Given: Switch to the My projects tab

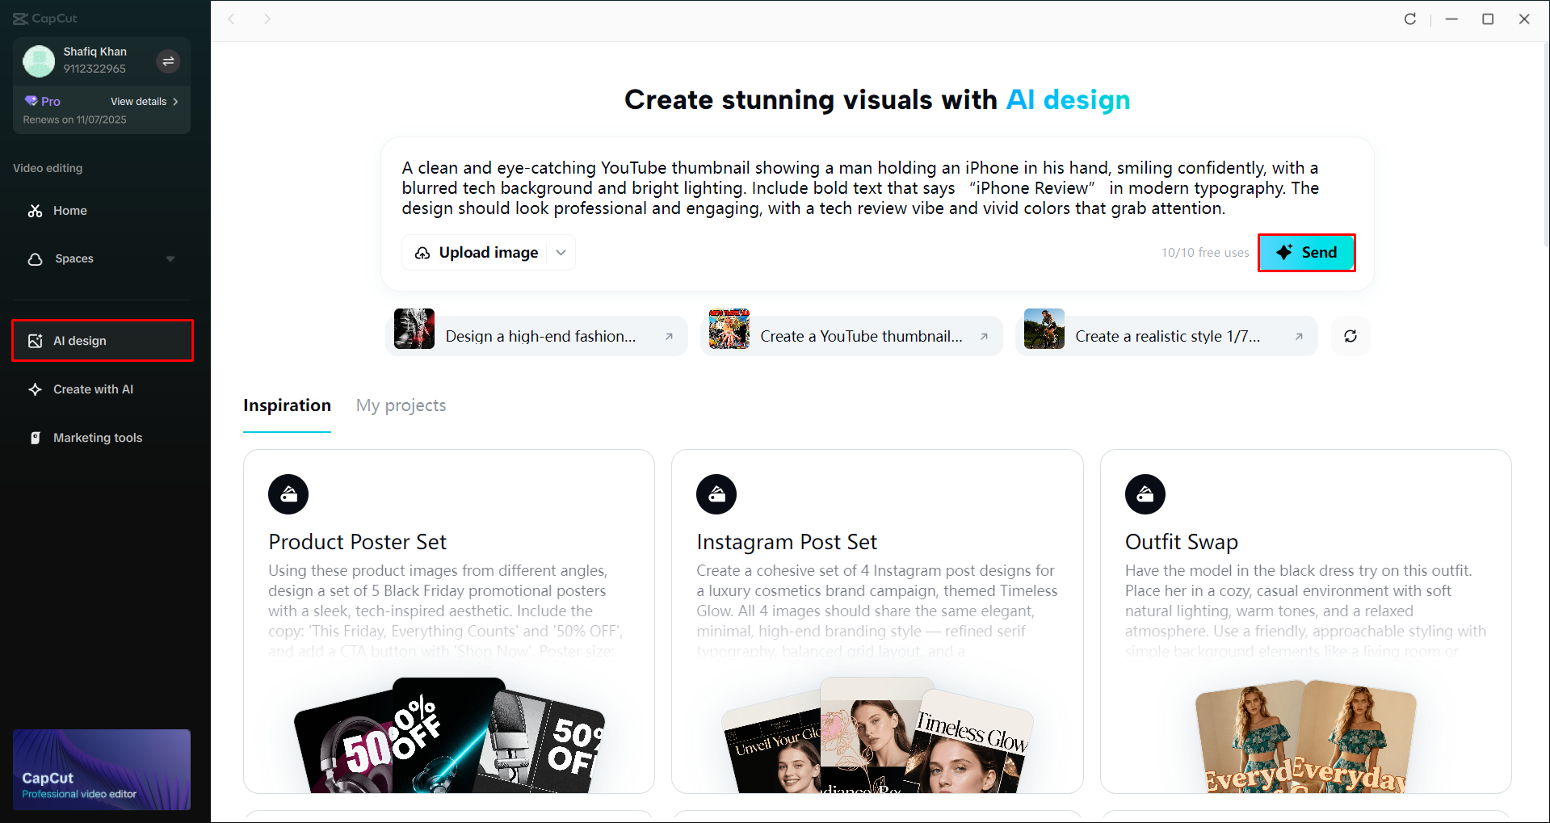Looking at the screenshot, I should tap(401, 405).
